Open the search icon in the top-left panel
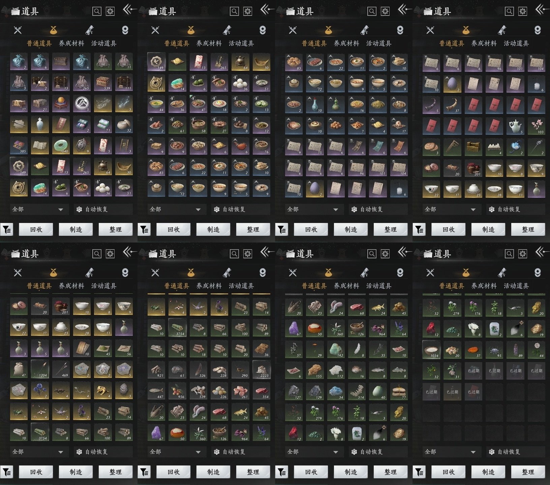The width and height of the screenshot is (550, 485). coord(97,11)
